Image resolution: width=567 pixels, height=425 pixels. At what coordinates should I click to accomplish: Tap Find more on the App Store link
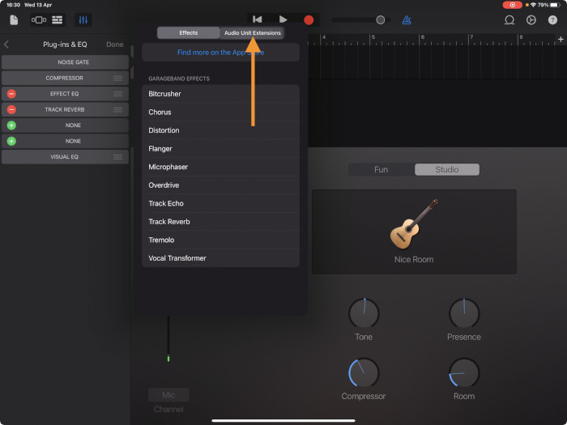pyautogui.click(x=220, y=53)
